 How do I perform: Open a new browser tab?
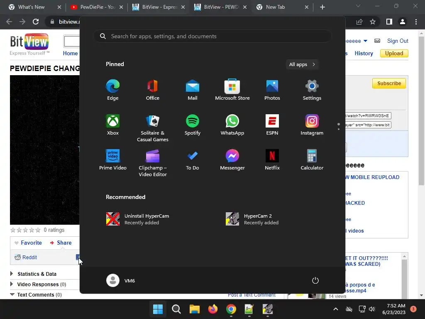322,7
